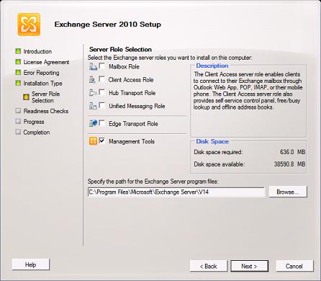This screenshot has height=281, width=321.
Task: Proceed with the Next button
Action: pos(250,266)
